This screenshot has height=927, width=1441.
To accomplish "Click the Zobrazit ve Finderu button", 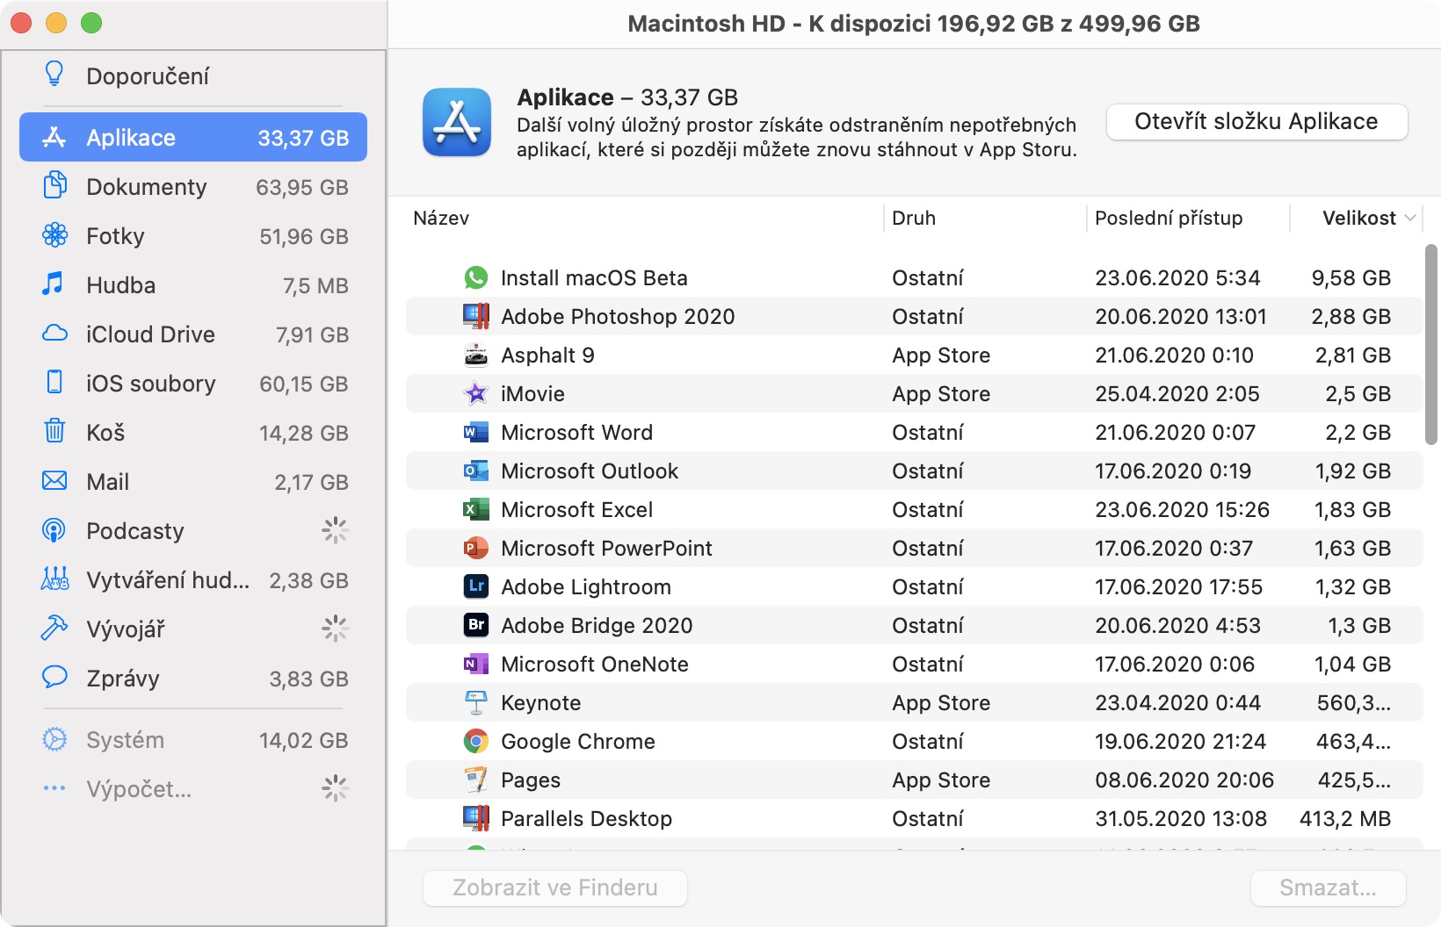I will [x=554, y=887].
